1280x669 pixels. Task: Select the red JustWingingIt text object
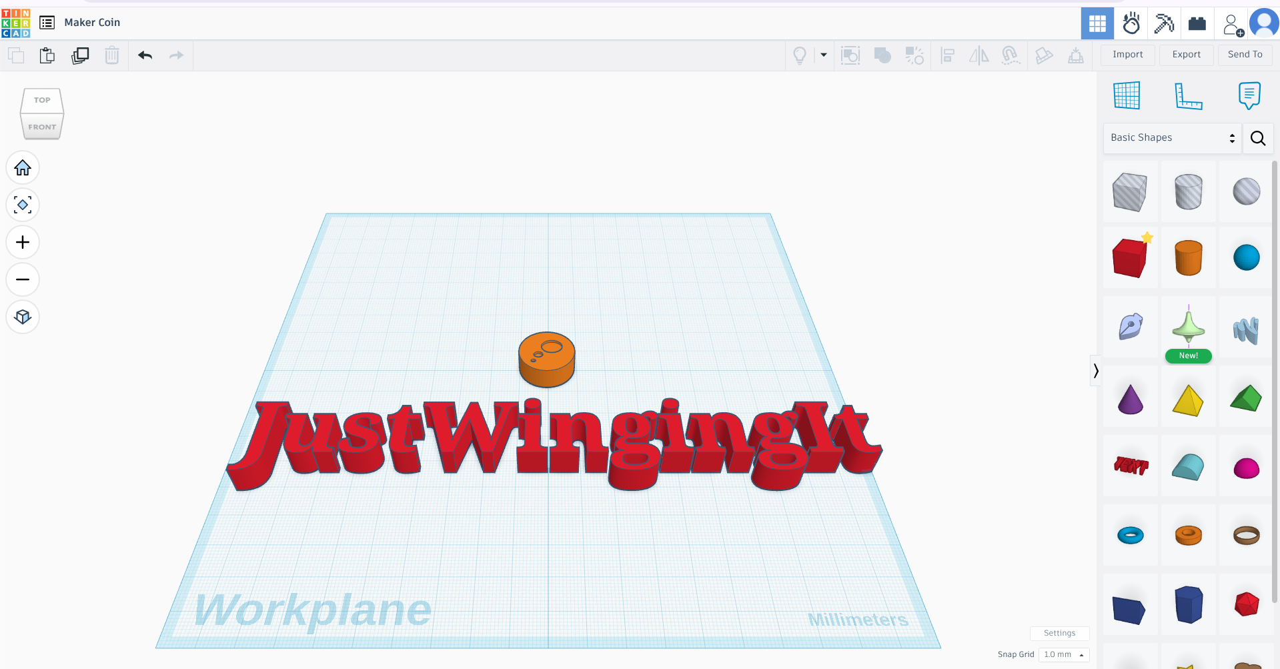point(554,446)
